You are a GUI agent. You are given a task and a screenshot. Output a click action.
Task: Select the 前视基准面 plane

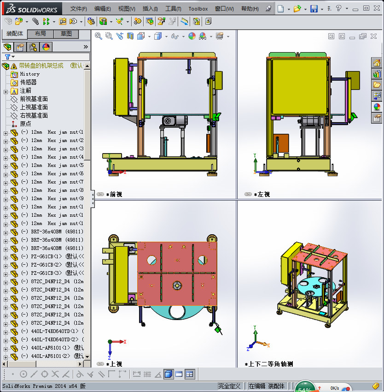click(x=34, y=99)
